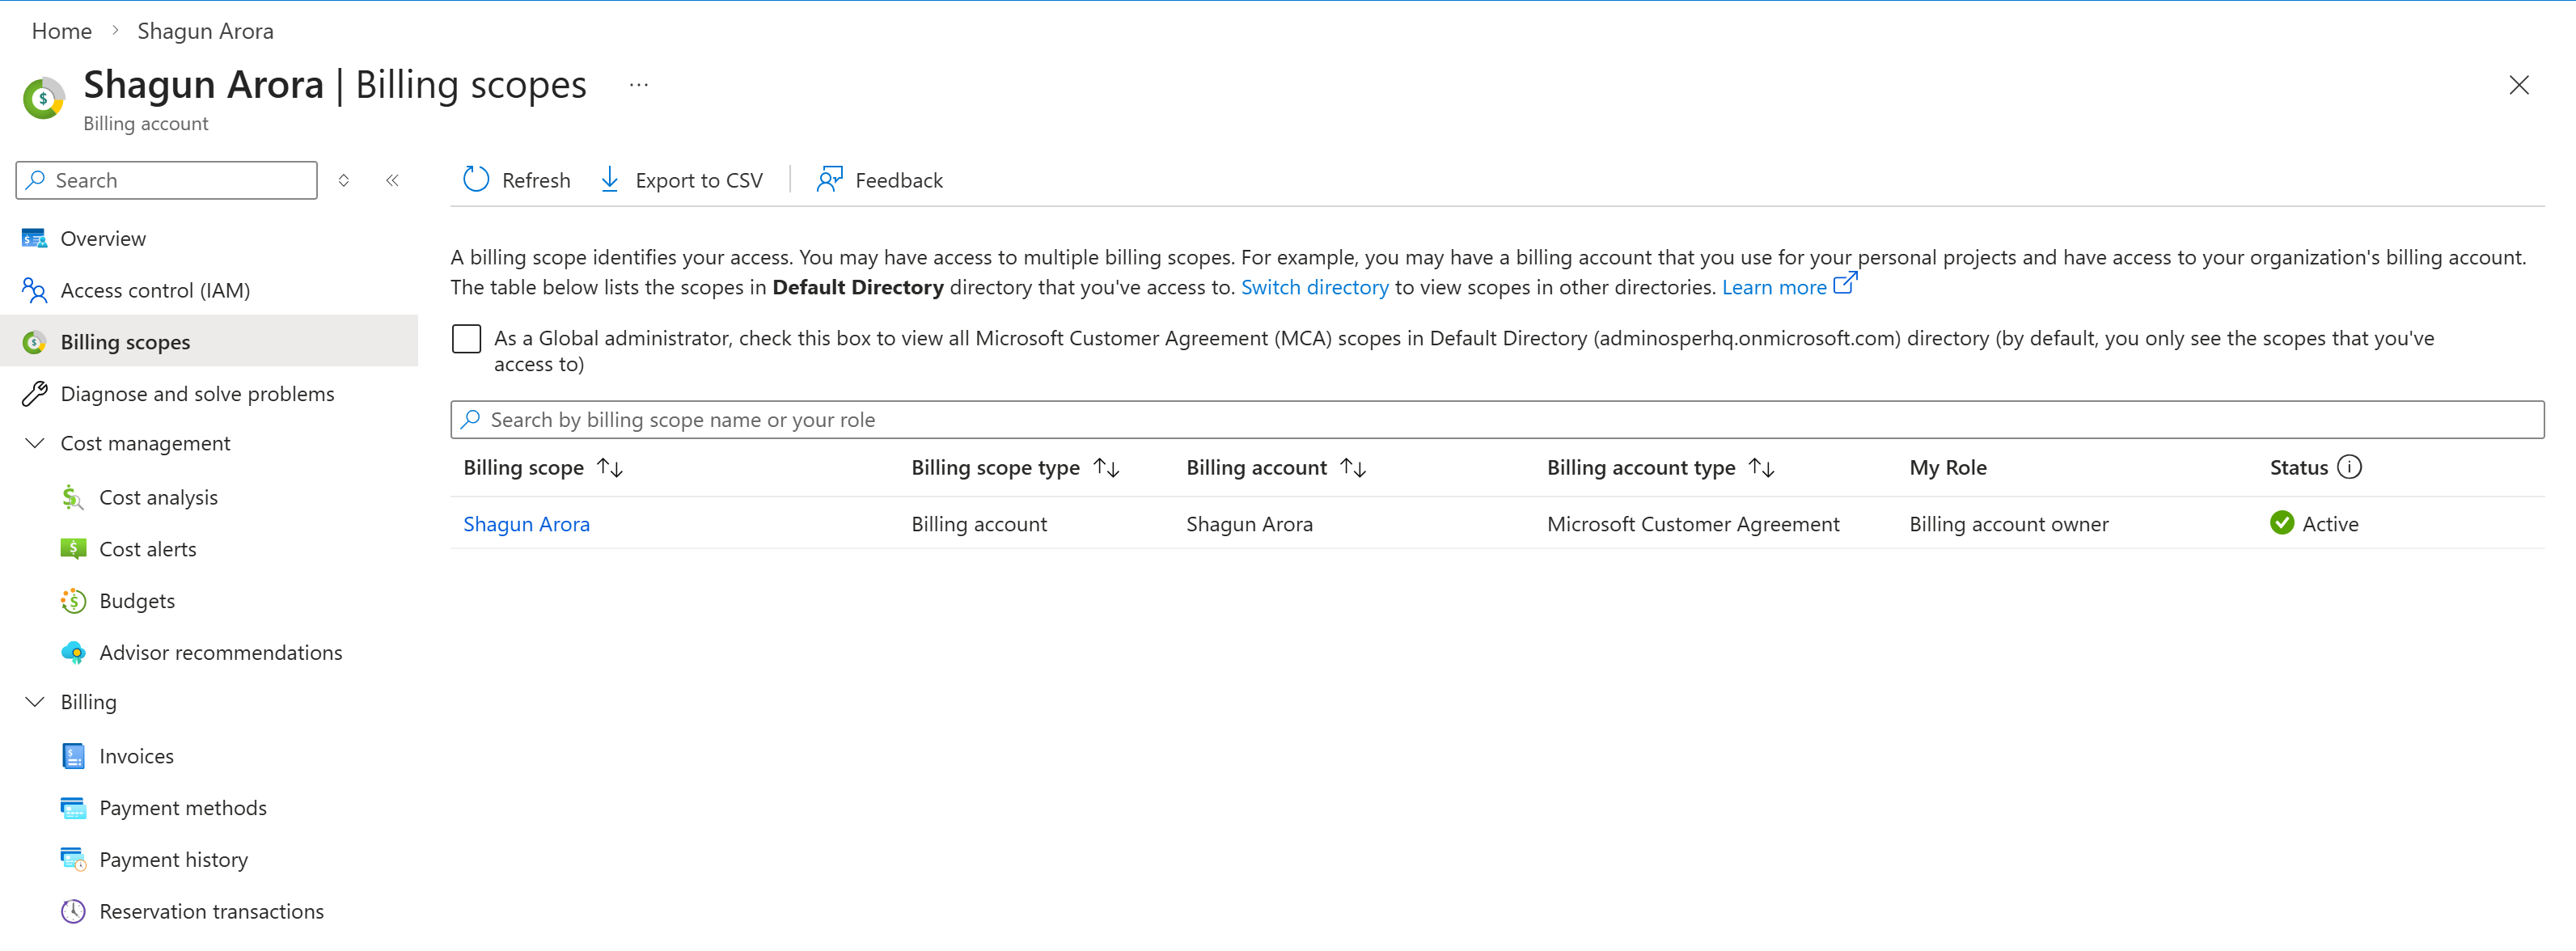Click the Switch directory link
Image resolution: width=2576 pixels, height=951 pixels.
(1314, 288)
